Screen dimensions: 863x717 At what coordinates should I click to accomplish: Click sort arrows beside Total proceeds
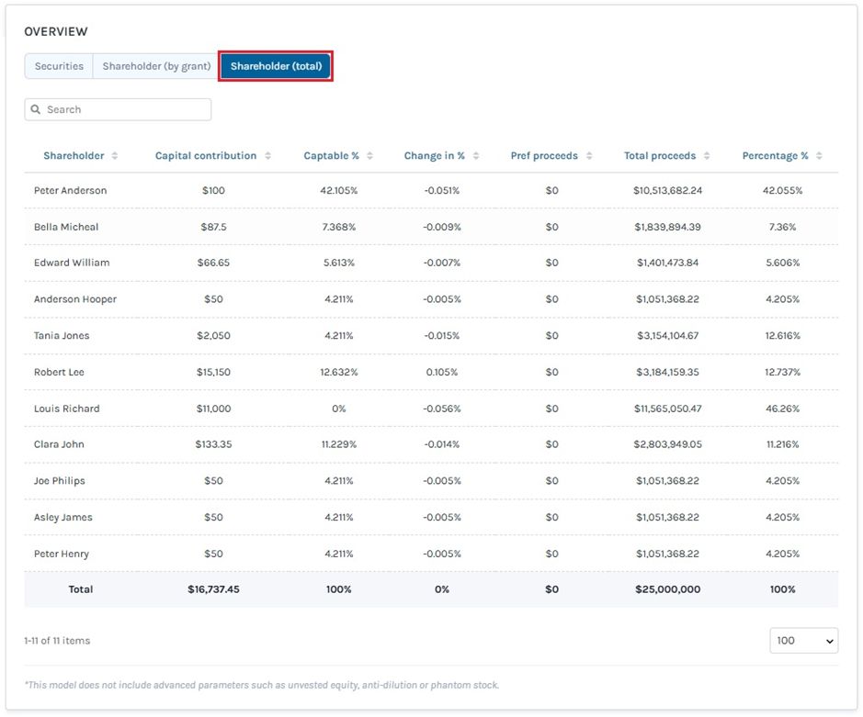(x=707, y=156)
